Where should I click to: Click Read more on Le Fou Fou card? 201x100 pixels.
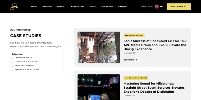pos(130,60)
